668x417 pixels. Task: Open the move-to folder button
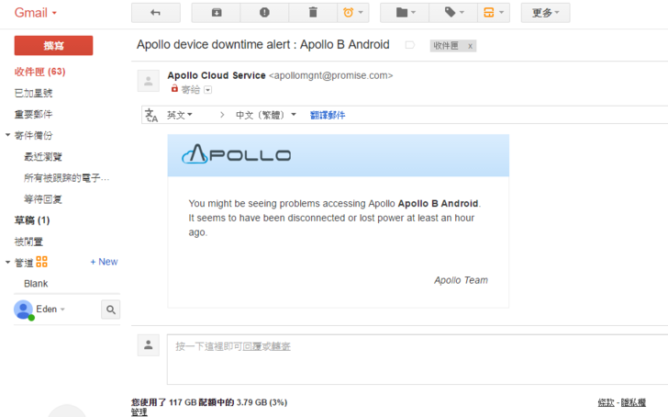[405, 13]
